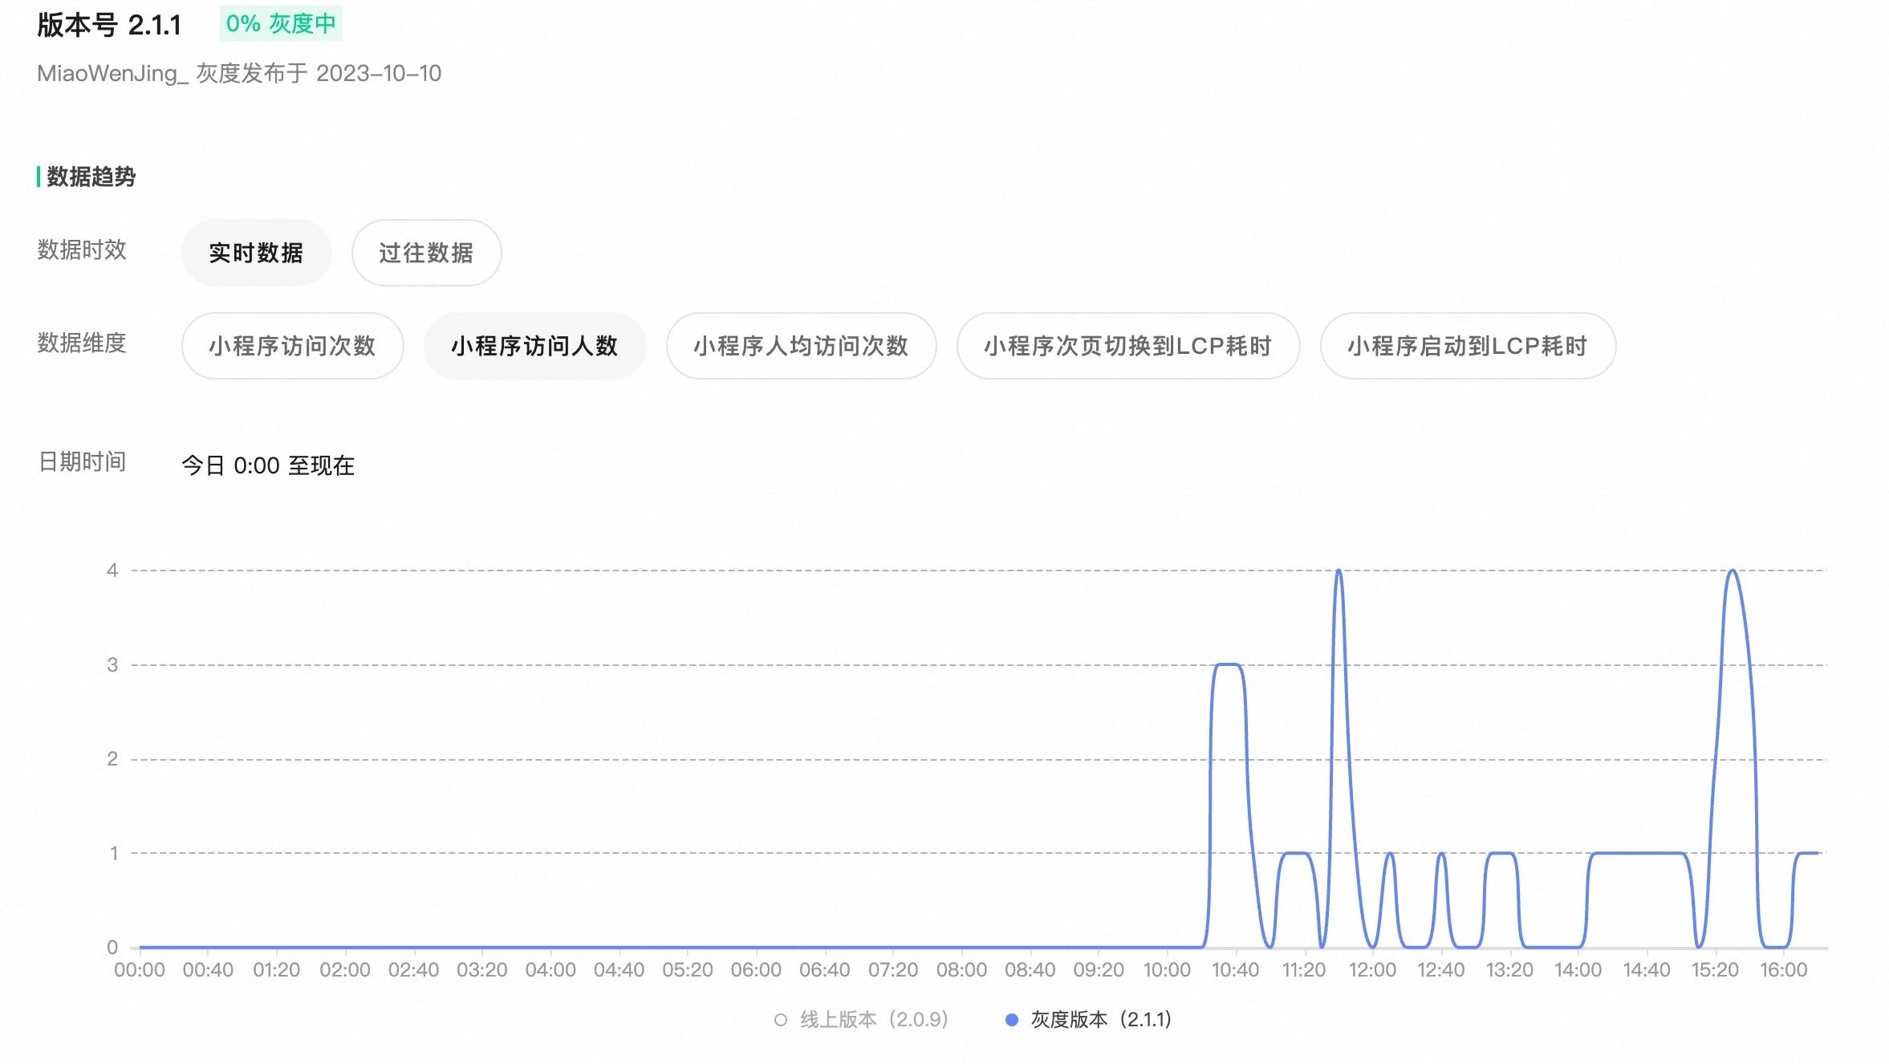Select 小程序次页切换到LCP耗时 dimension
Image resolution: width=1889 pixels, height=1064 pixels.
[1127, 346]
